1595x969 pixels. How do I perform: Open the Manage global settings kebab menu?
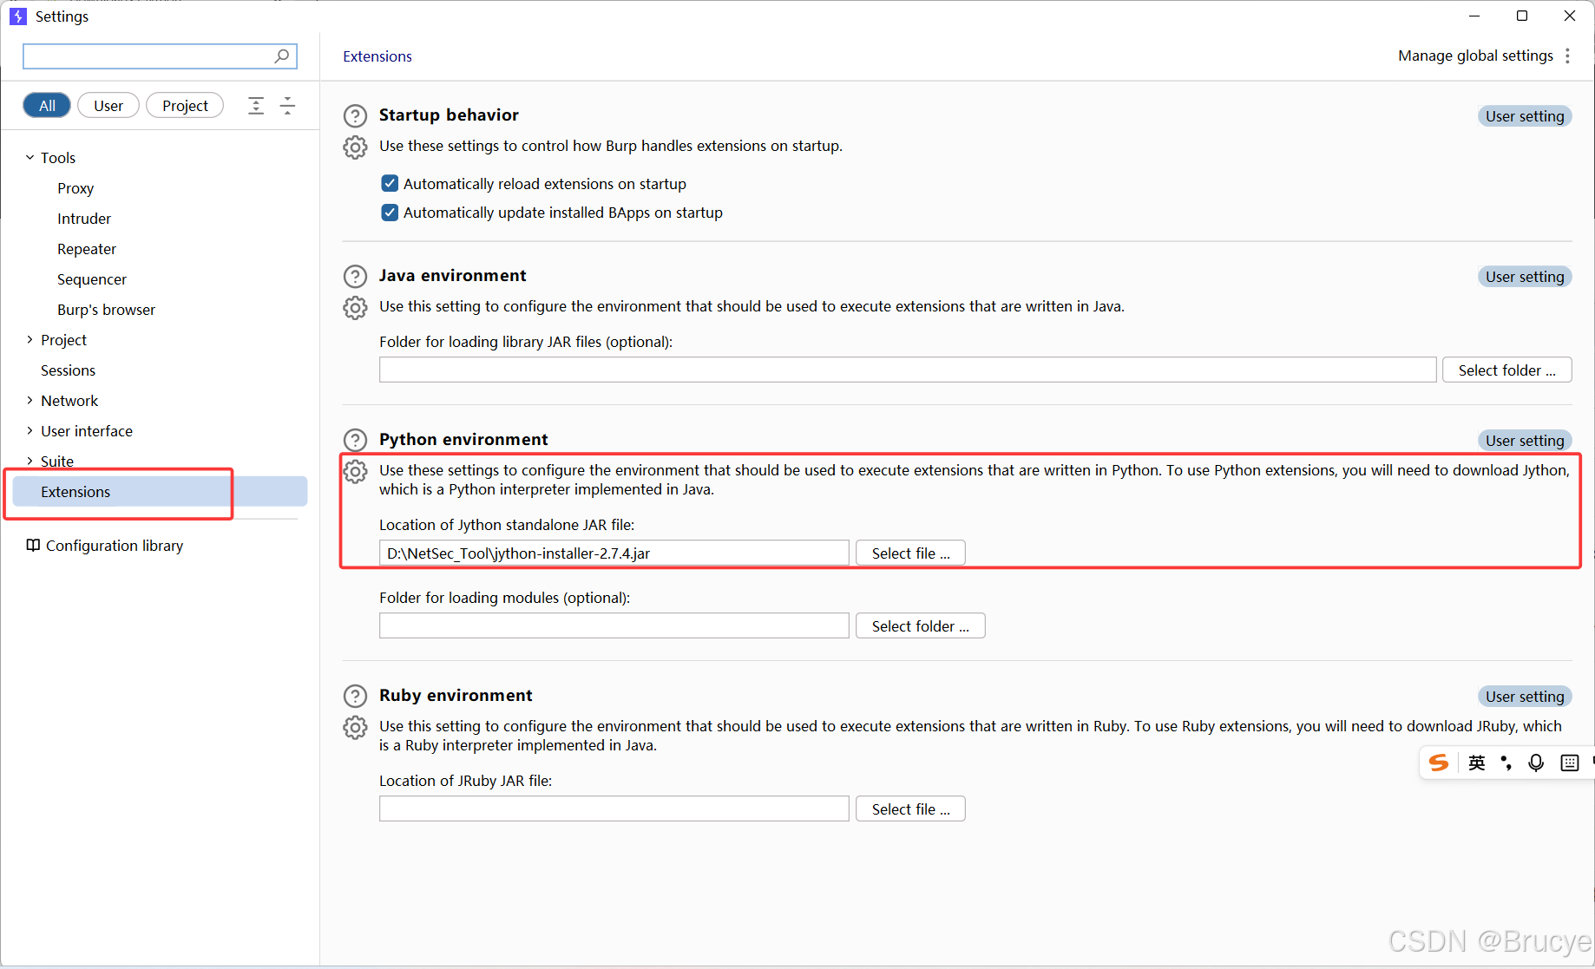(1567, 56)
